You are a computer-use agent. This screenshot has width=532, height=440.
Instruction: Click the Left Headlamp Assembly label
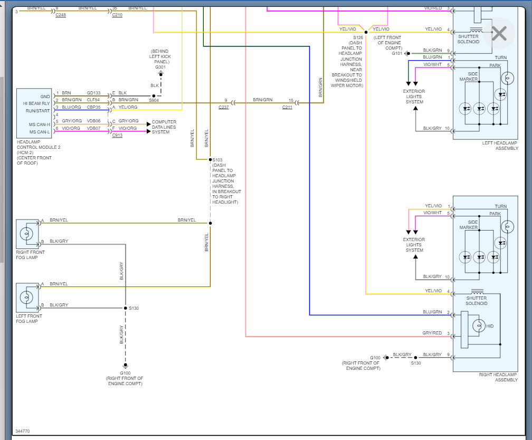pos(500,146)
